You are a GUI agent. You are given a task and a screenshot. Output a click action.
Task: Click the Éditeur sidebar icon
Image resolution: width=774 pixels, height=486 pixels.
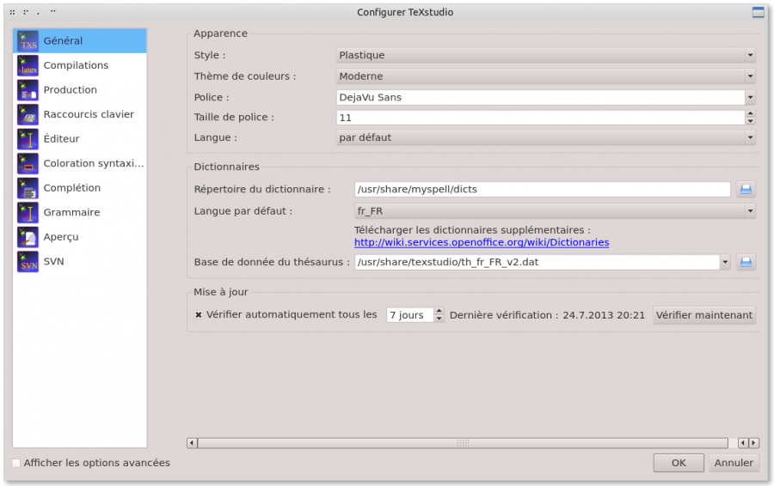click(x=28, y=139)
